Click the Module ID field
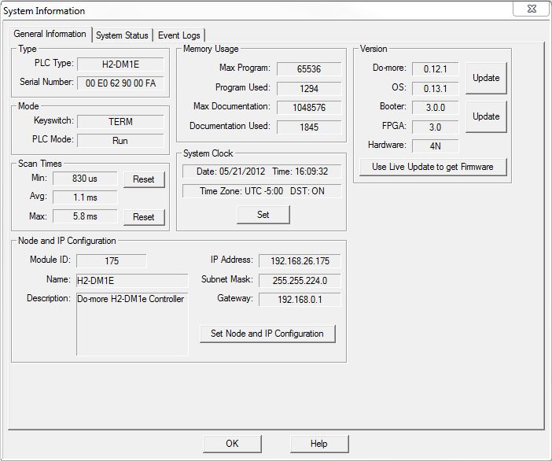552x461 pixels. click(111, 260)
